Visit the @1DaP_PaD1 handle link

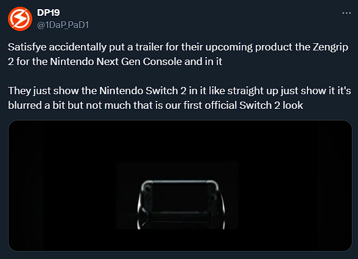(x=63, y=25)
